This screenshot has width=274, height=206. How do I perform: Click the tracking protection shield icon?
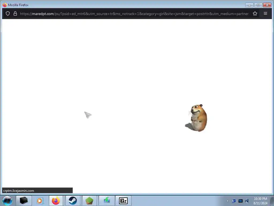[8, 13]
